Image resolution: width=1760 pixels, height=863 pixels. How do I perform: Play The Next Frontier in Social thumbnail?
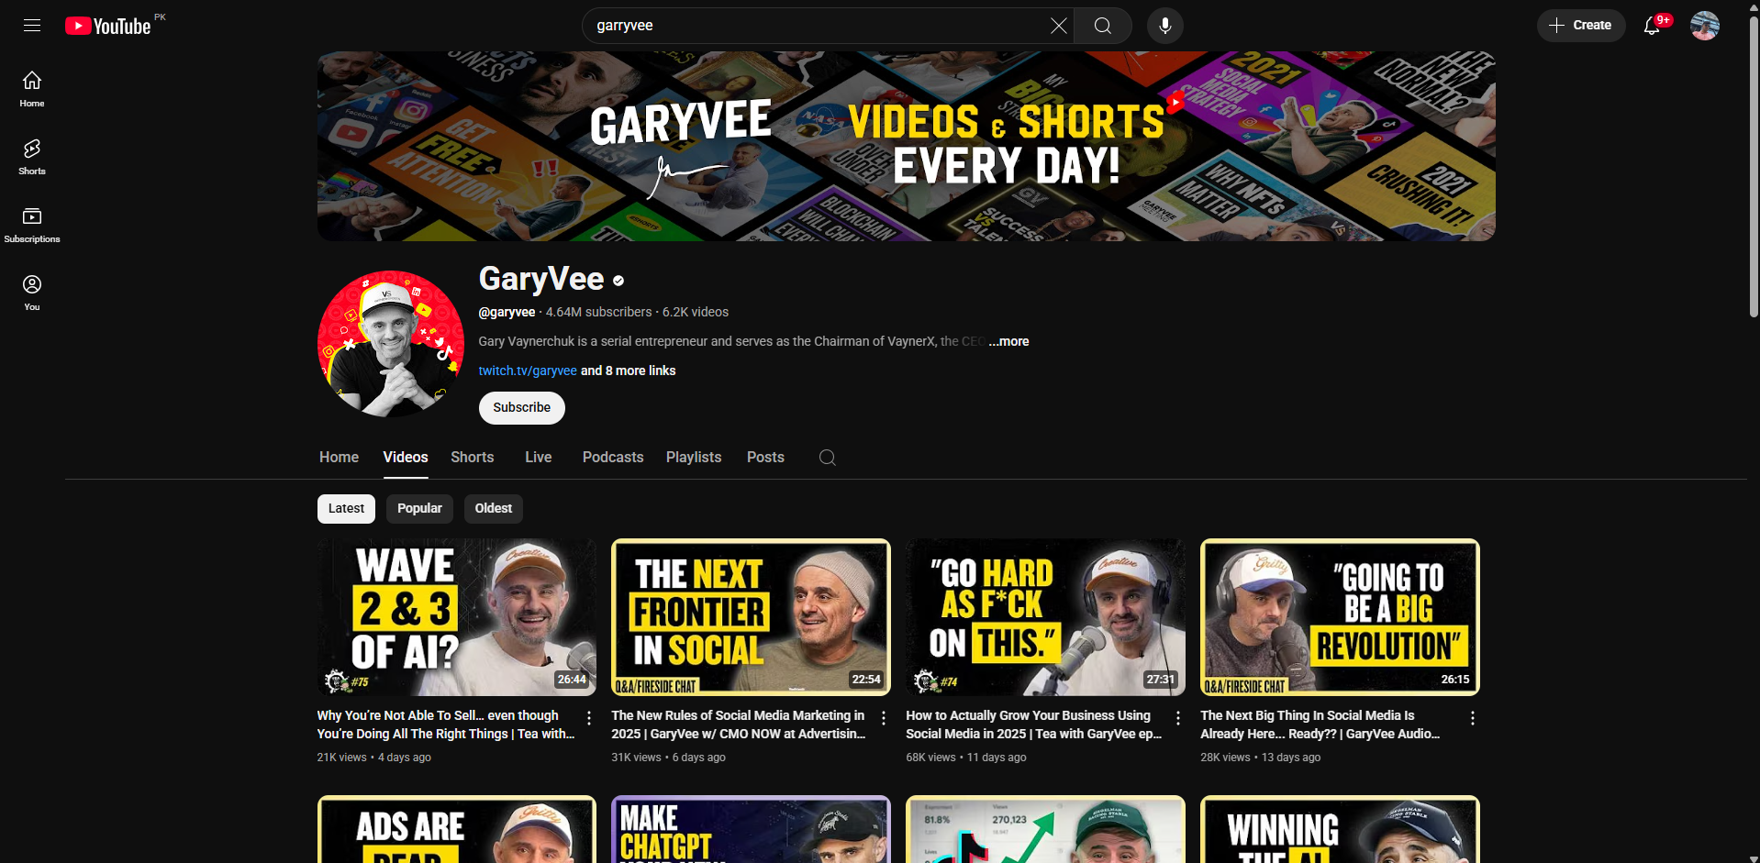click(x=752, y=617)
